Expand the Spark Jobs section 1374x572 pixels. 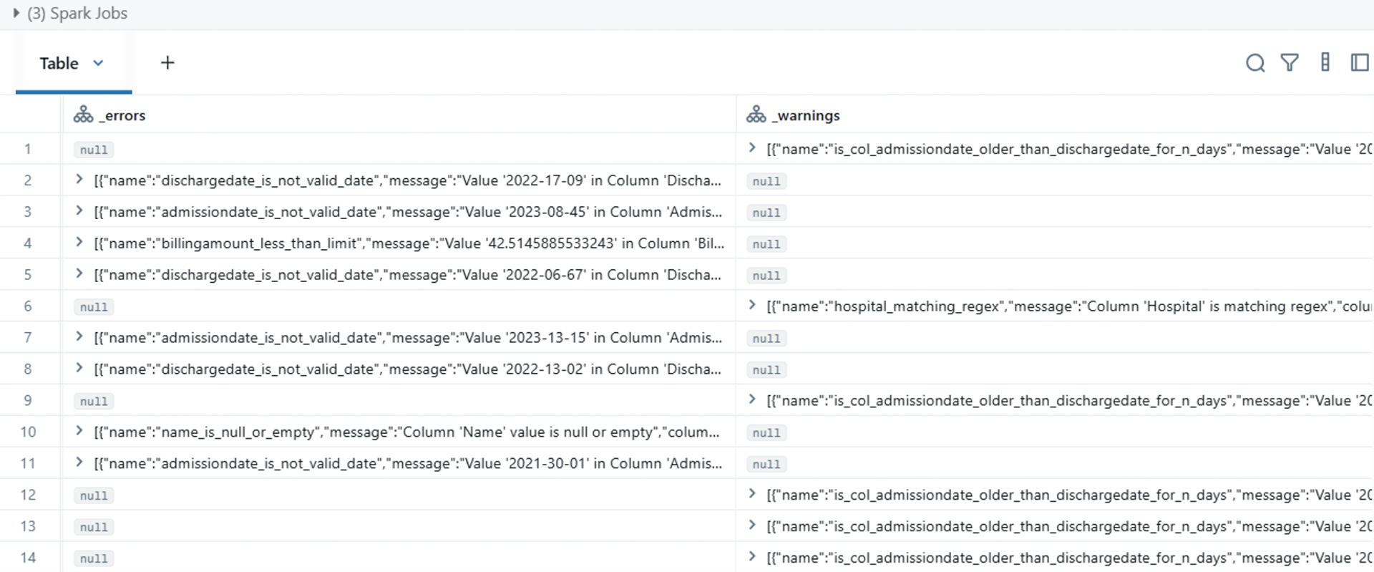coord(16,13)
